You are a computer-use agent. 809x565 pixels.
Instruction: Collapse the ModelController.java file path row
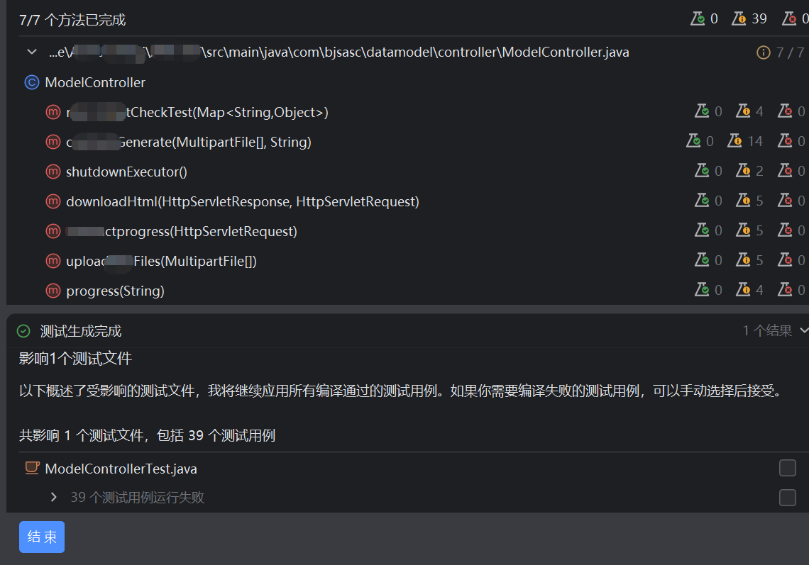(x=31, y=52)
